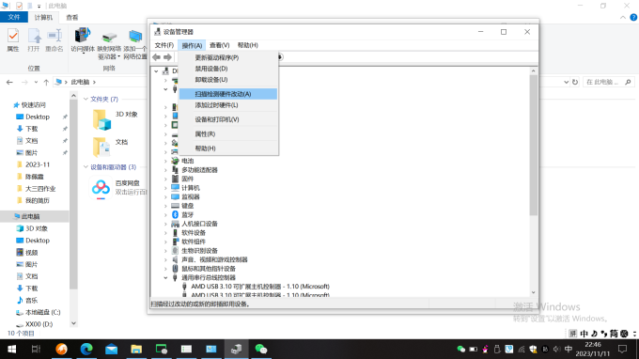Collapse the 设备和驱动器 (3) group
Image resolution: width=639 pixels, height=359 pixels.
(86, 167)
